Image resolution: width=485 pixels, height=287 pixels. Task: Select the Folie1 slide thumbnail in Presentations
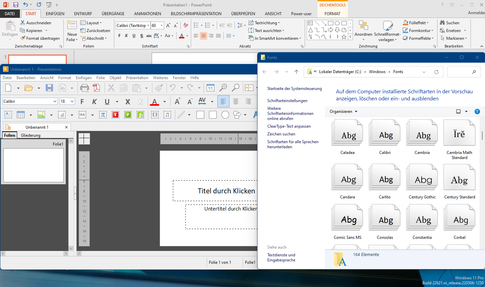33,165
